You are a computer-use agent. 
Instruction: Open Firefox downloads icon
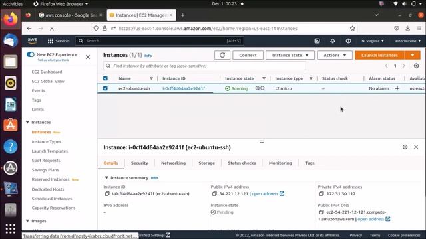[407, 28]
